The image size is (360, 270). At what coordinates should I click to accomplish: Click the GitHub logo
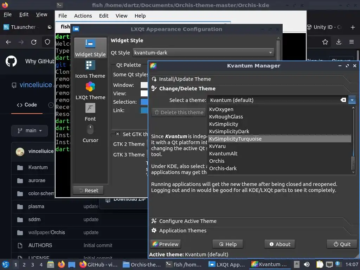click(x=11, y=61)
